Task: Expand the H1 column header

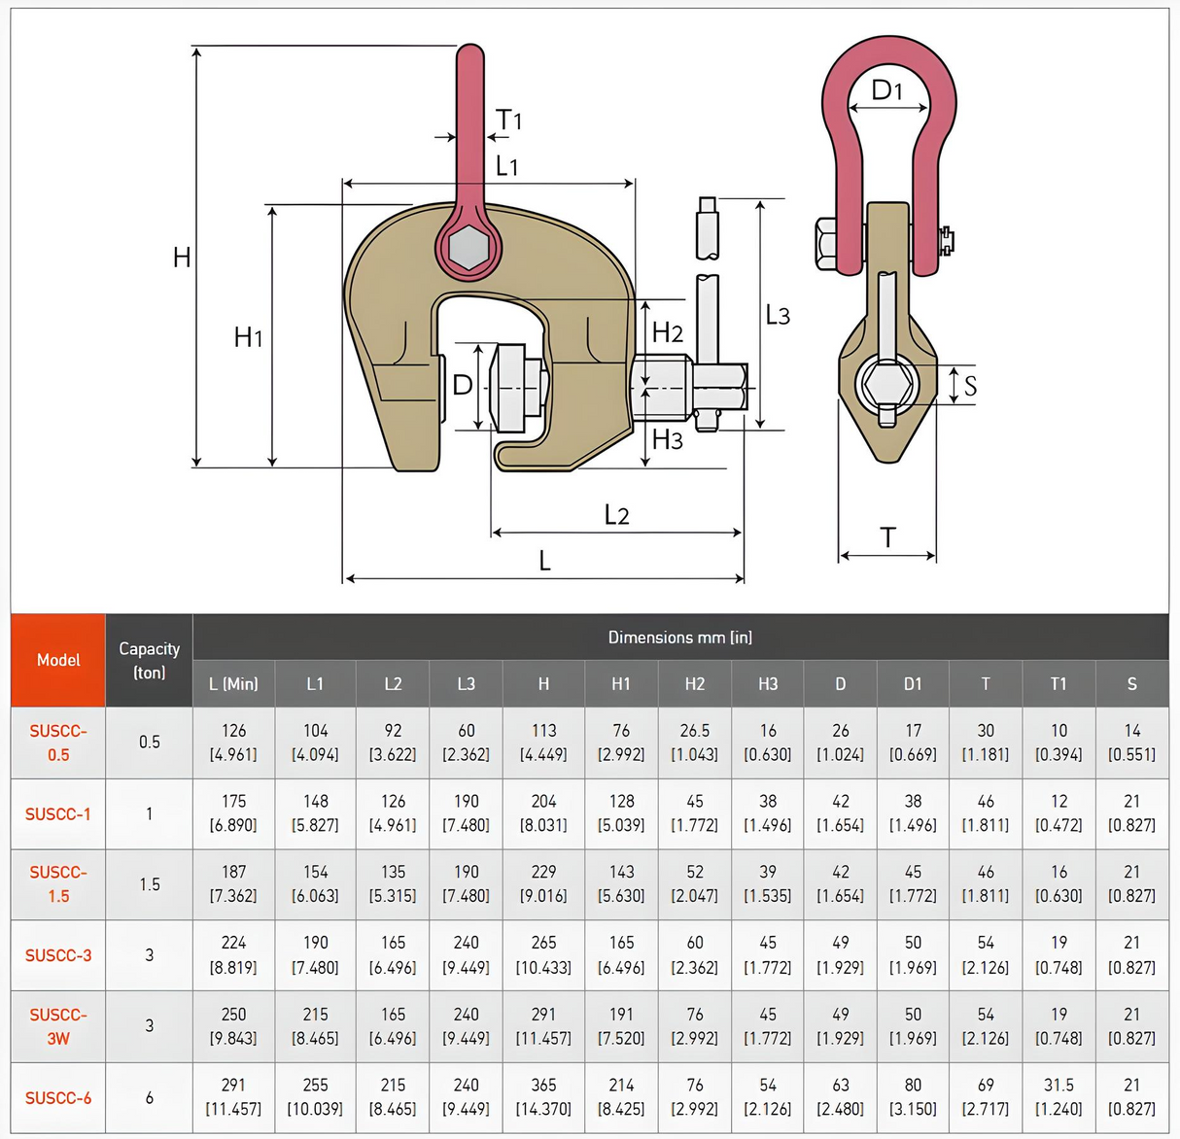Action: 620,683
